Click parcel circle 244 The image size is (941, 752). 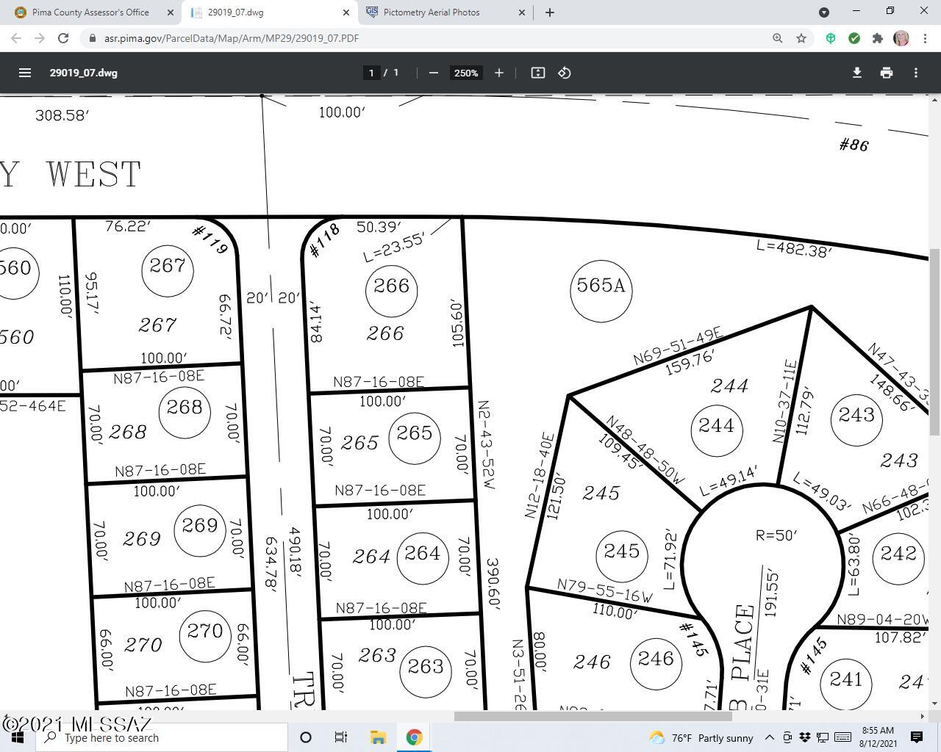point(717,430)
